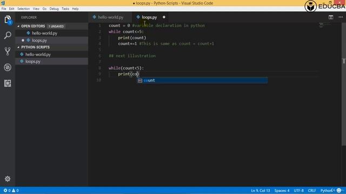346x194 pixels.
Task: Select hello-world.py under Open Editors
Action: click(x=52, y=33)
